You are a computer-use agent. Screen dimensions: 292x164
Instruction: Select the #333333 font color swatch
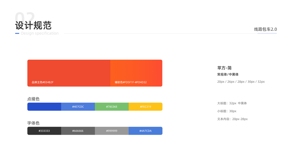tap(44, 131)
